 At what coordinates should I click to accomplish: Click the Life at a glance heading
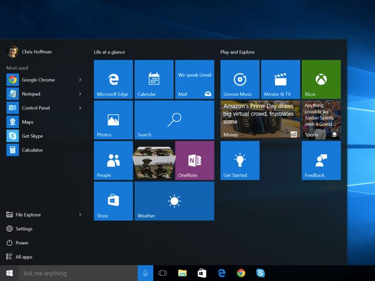(110, 52)
